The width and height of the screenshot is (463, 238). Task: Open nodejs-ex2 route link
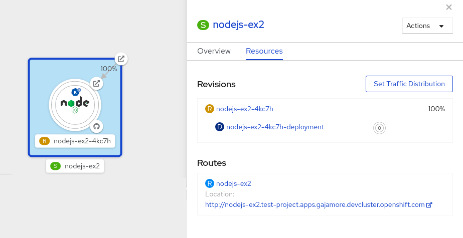(233, 183)
